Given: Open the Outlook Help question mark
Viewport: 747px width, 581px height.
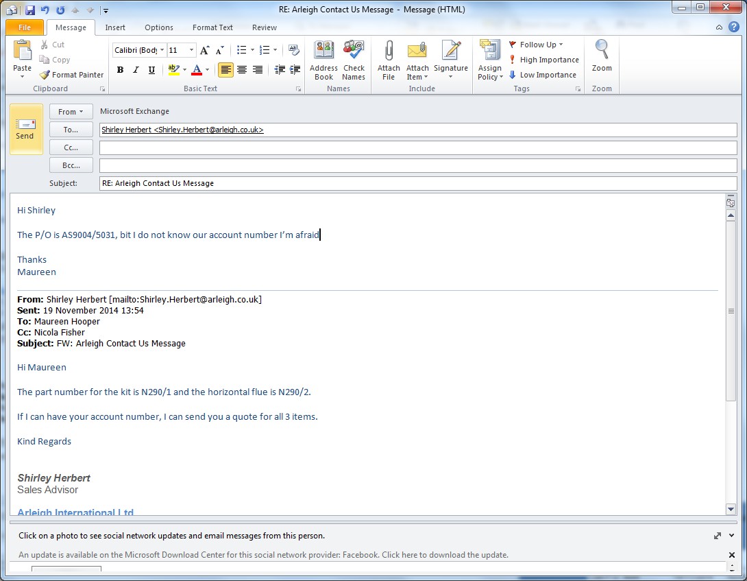Looking at the screenshot, I should click(x=734, y=27).
